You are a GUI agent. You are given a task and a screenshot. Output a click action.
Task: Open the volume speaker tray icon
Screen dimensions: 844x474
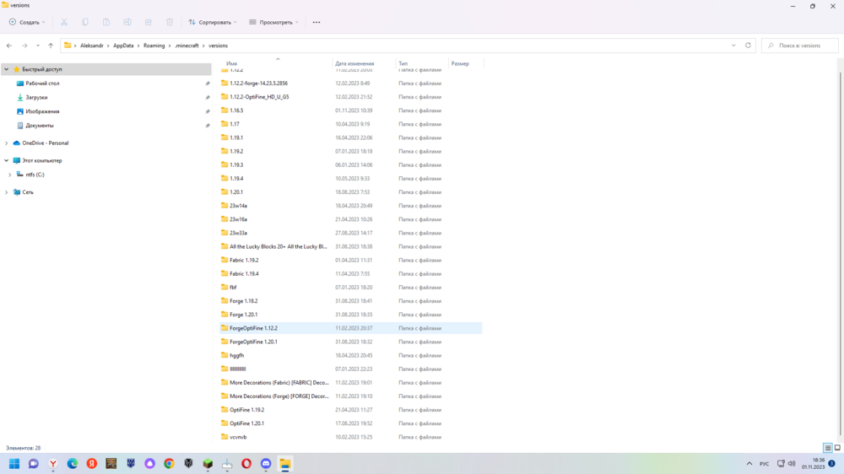coord(792,463)
